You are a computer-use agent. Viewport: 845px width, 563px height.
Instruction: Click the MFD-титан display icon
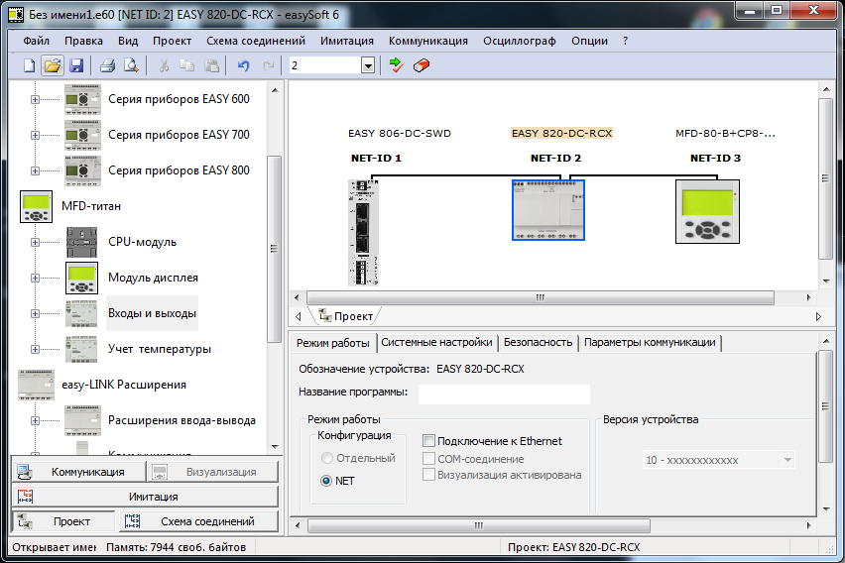pos(36,206)
